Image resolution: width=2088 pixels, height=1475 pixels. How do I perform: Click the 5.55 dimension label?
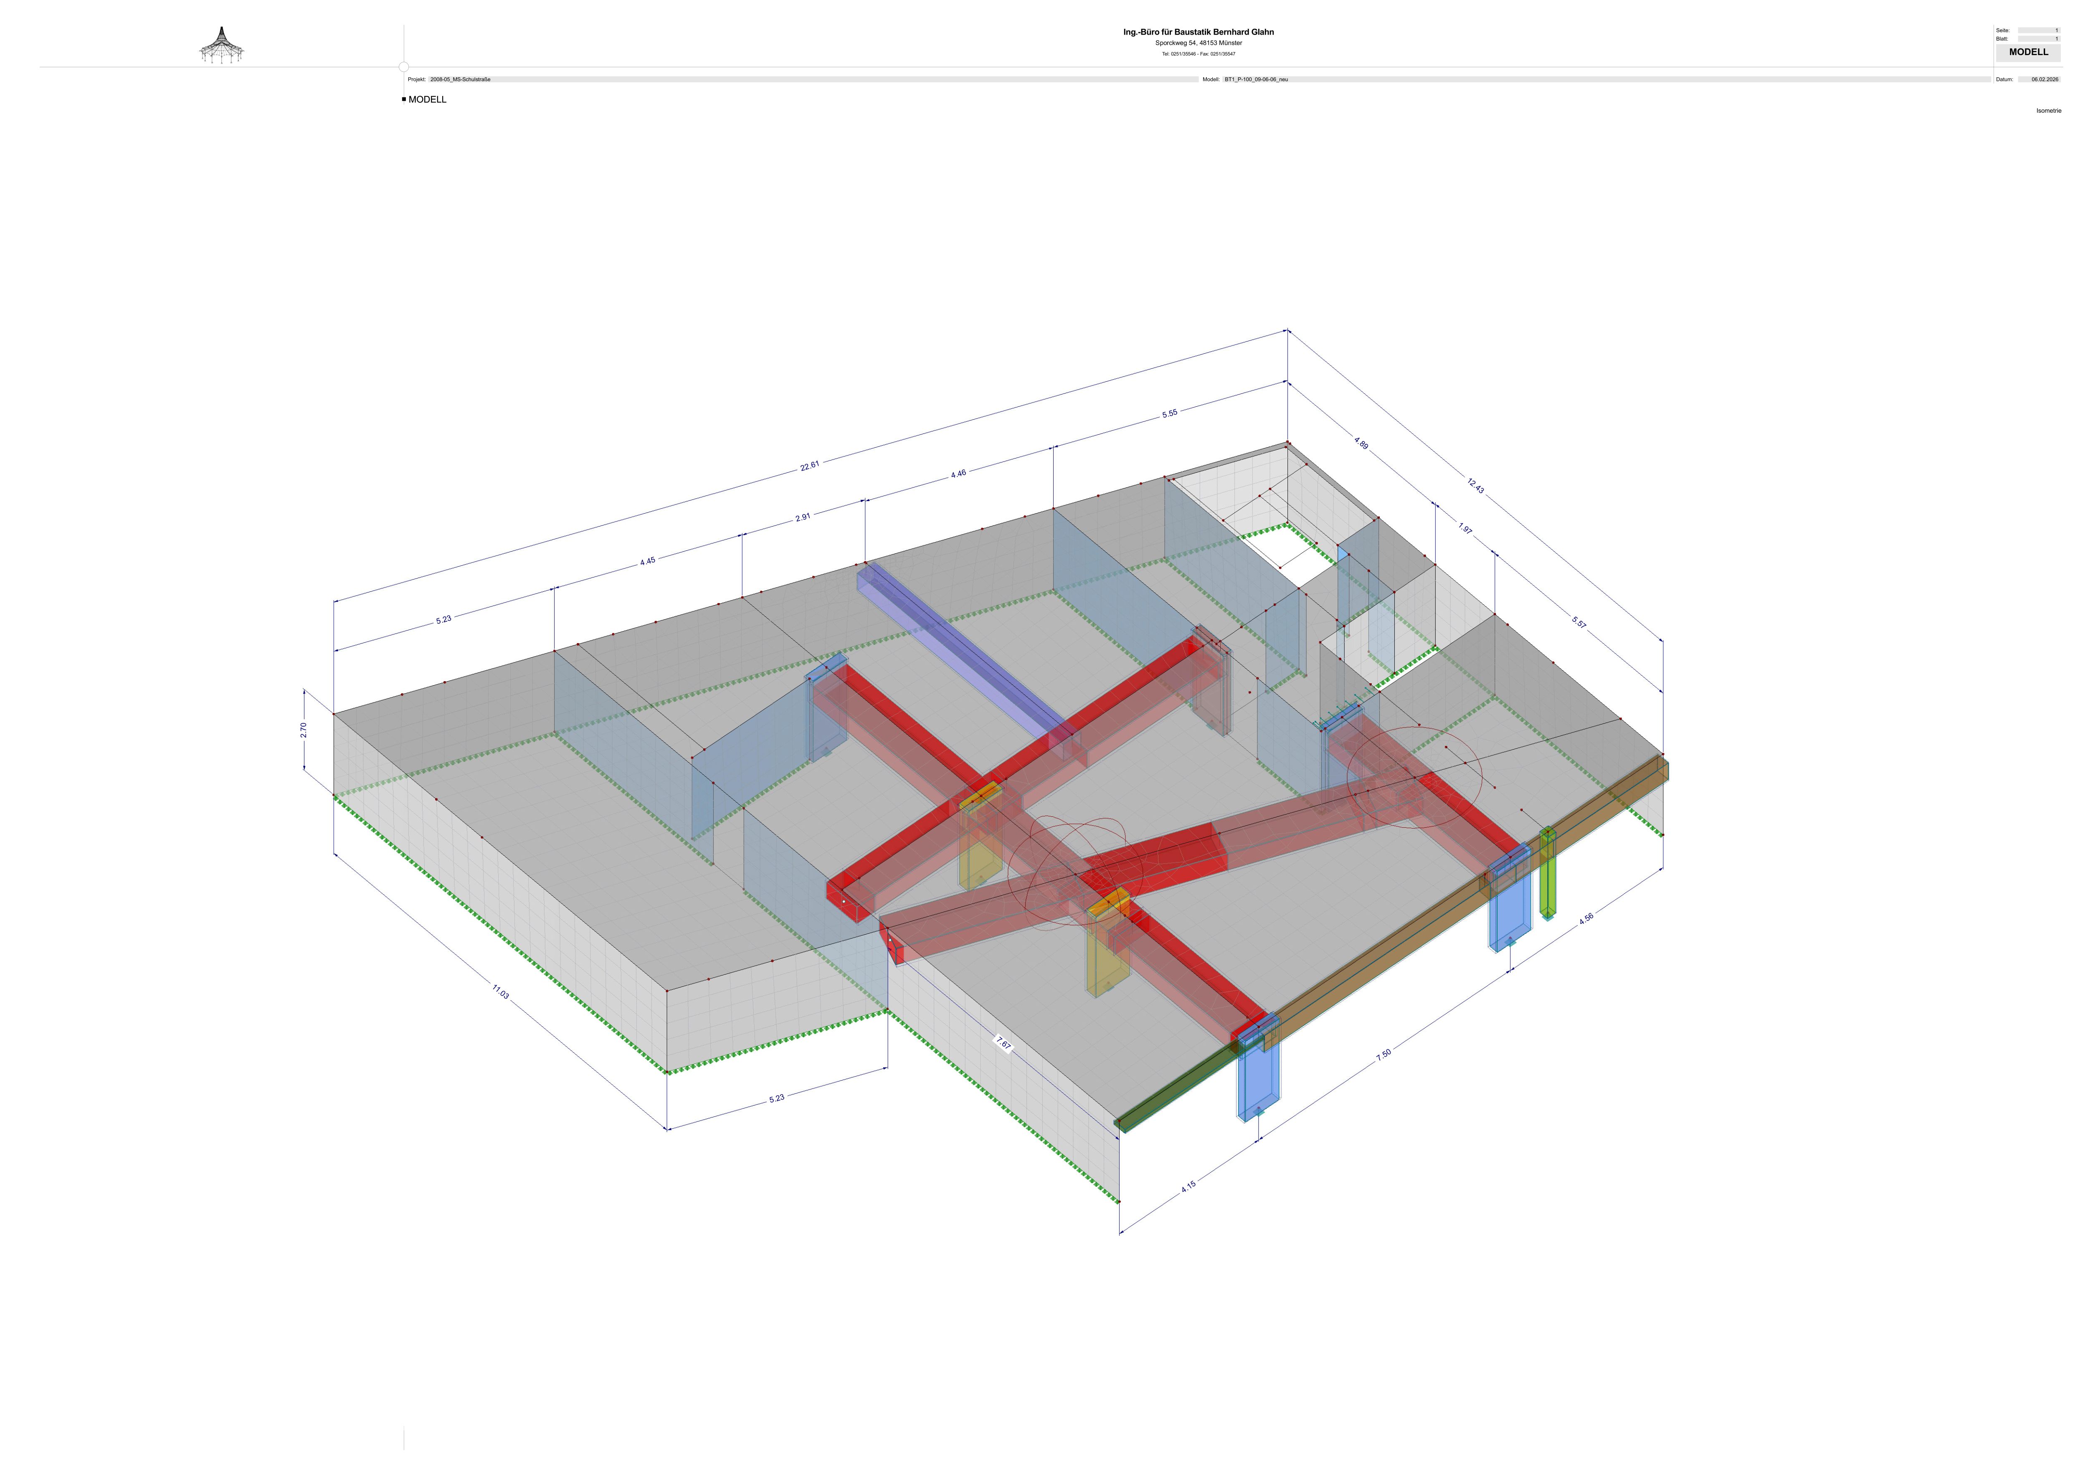1170,413
